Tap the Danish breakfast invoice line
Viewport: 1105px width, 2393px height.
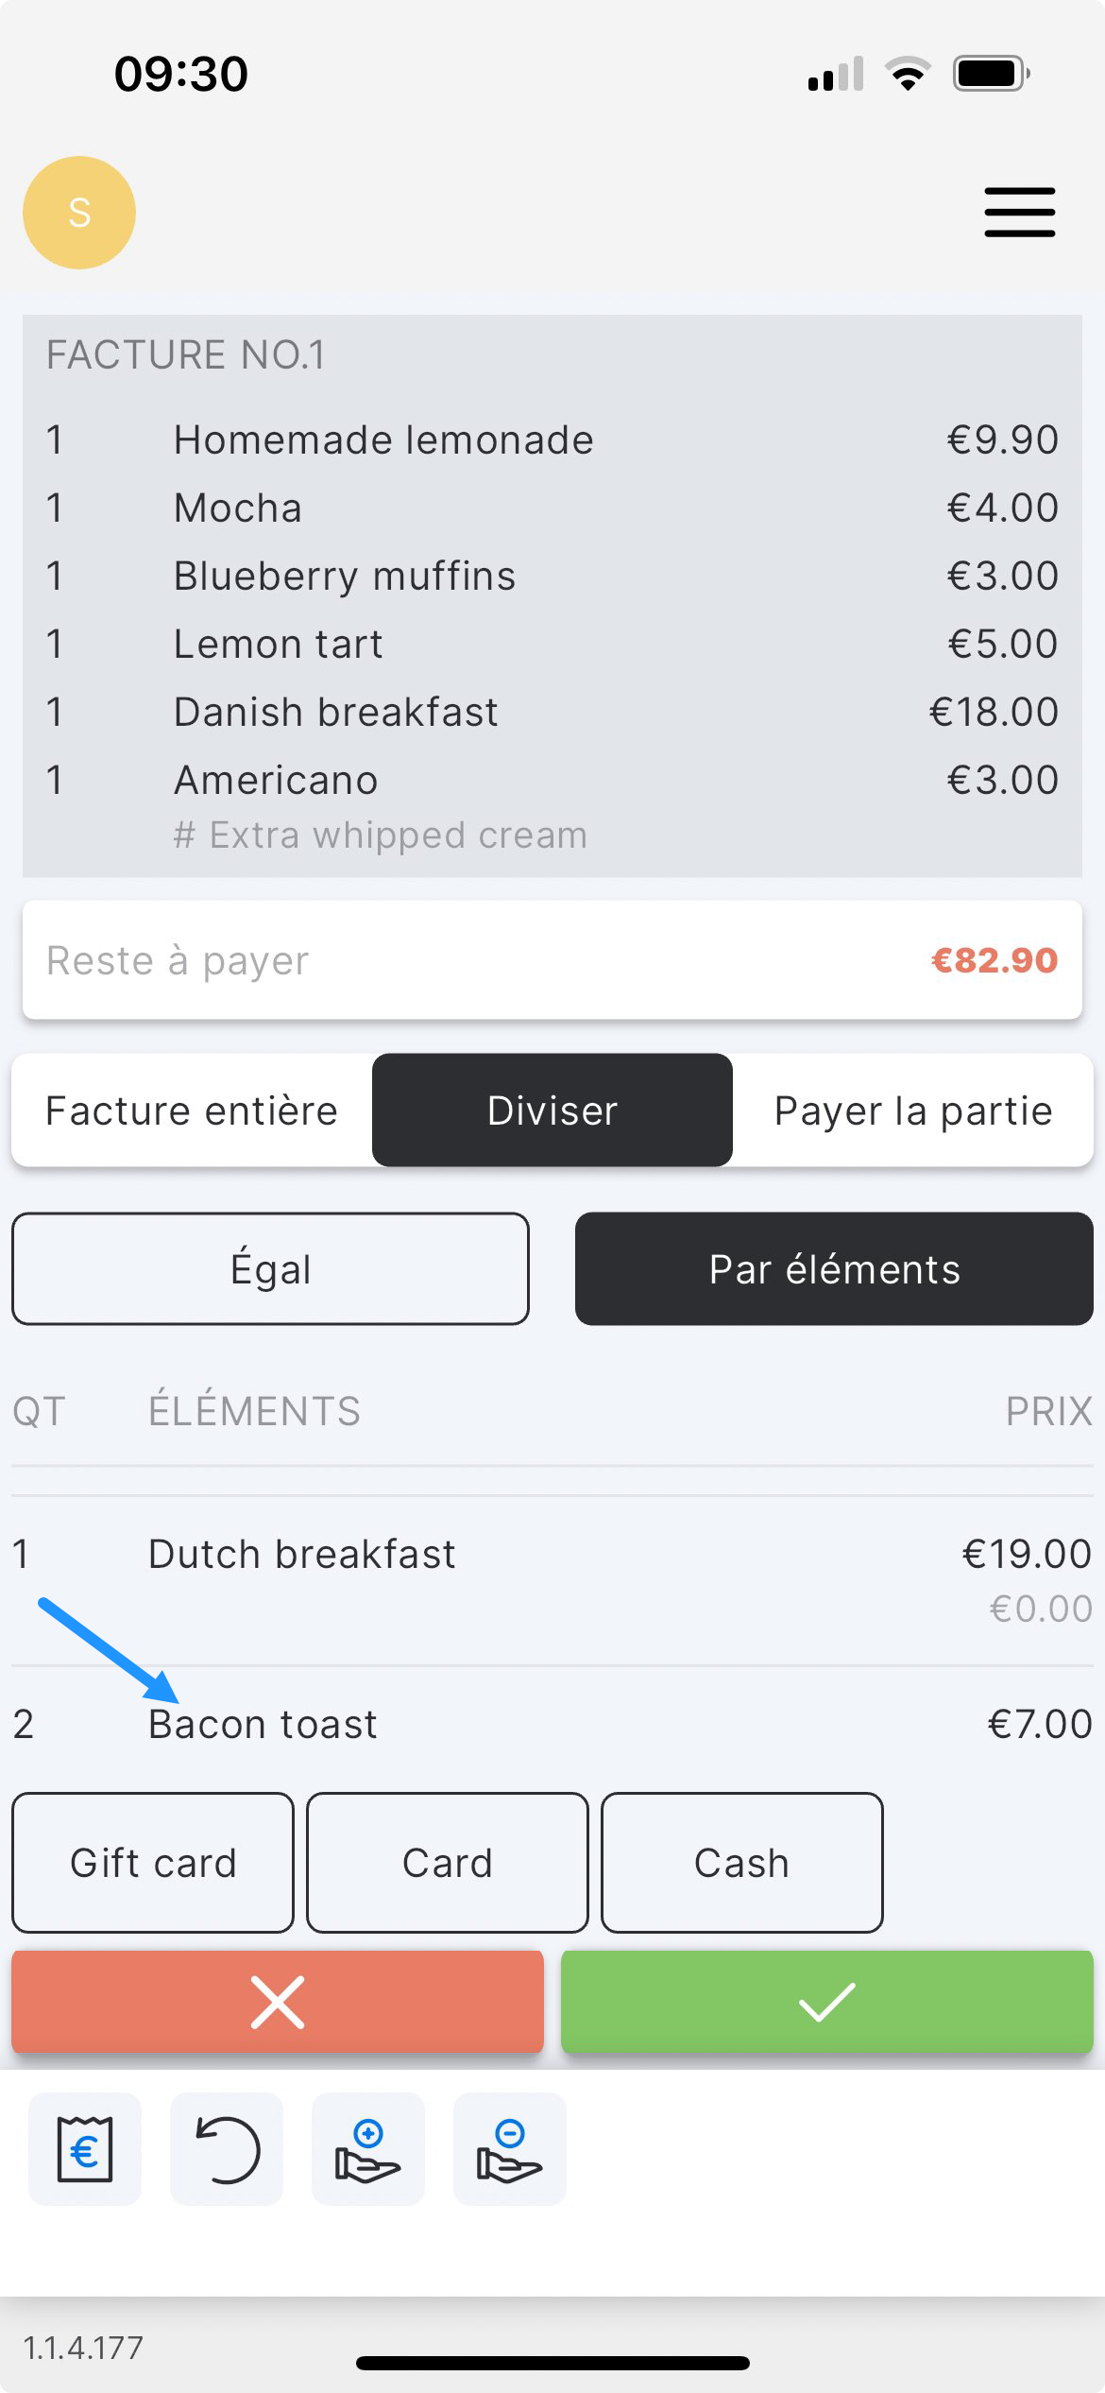(552, 712)
